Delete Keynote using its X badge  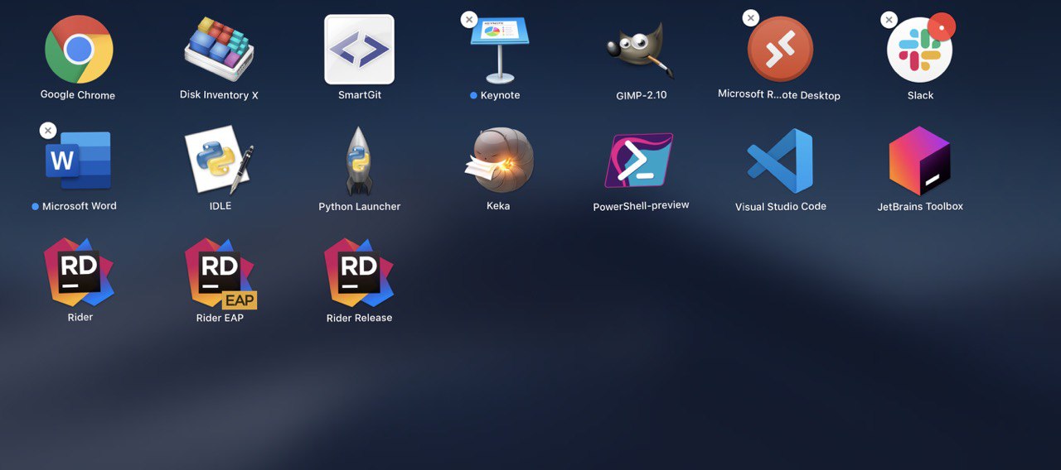[x=469, y=20]
